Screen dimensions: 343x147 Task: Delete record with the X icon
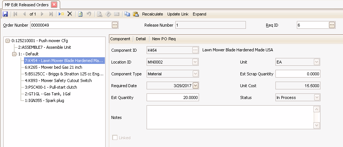(69, 14)
